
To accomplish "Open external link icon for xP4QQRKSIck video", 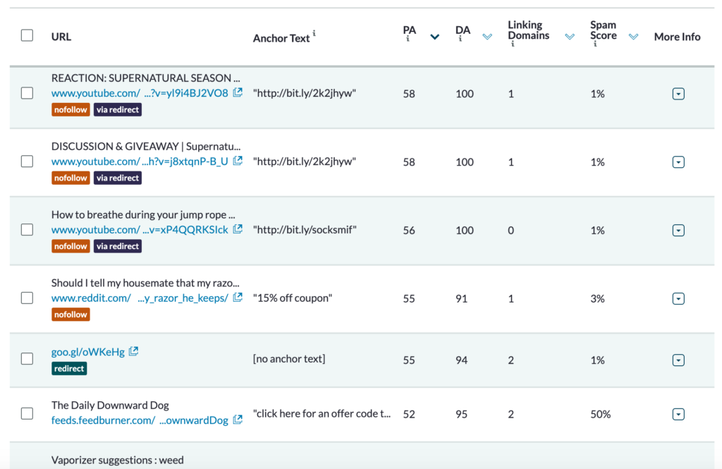I will coord(238,229).
